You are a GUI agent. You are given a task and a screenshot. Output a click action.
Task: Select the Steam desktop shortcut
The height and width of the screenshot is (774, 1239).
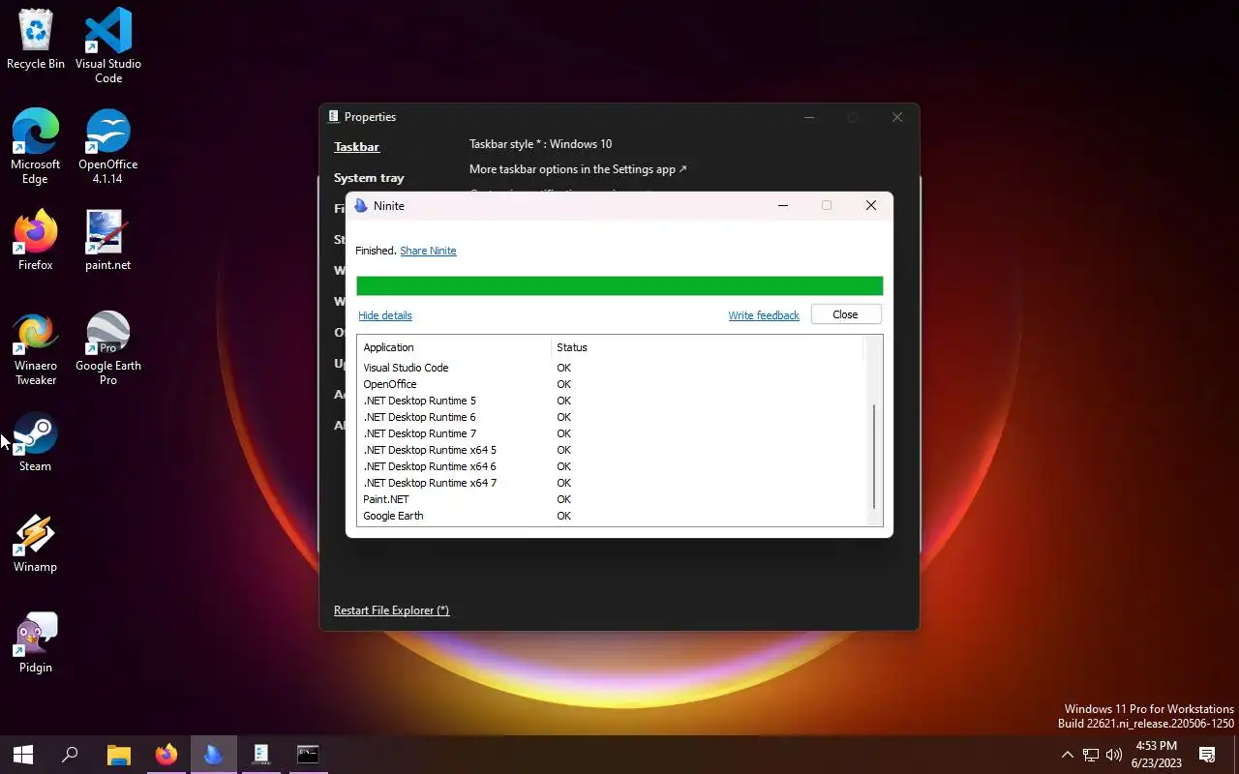[x=36, y=442]
